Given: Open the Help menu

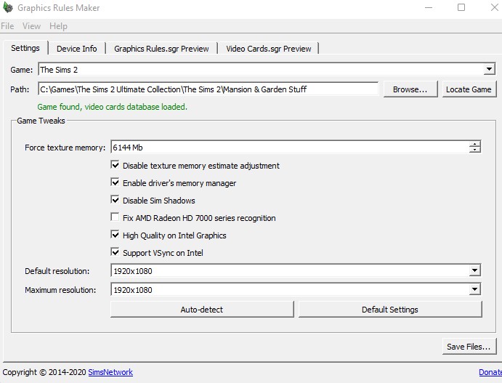Looking at the screenshot, I should click(x=58, y=26).
